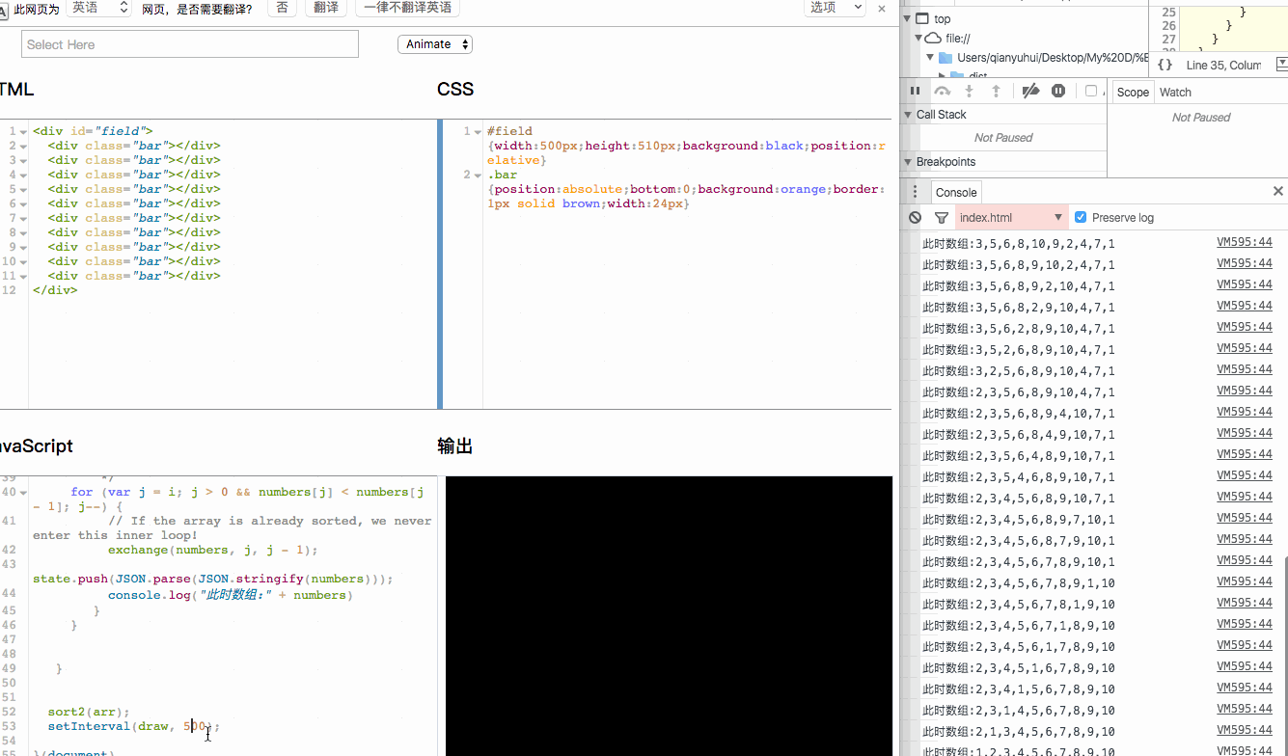Switch to the Watch tab

click(1175, 93)
